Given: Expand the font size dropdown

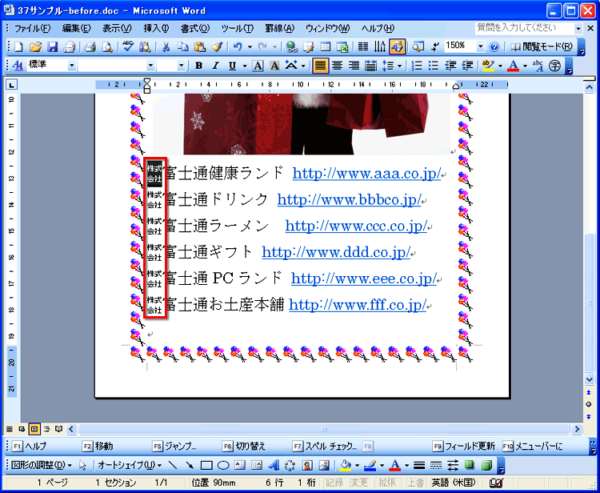Looking at the screenshot, I should point(182,66).
